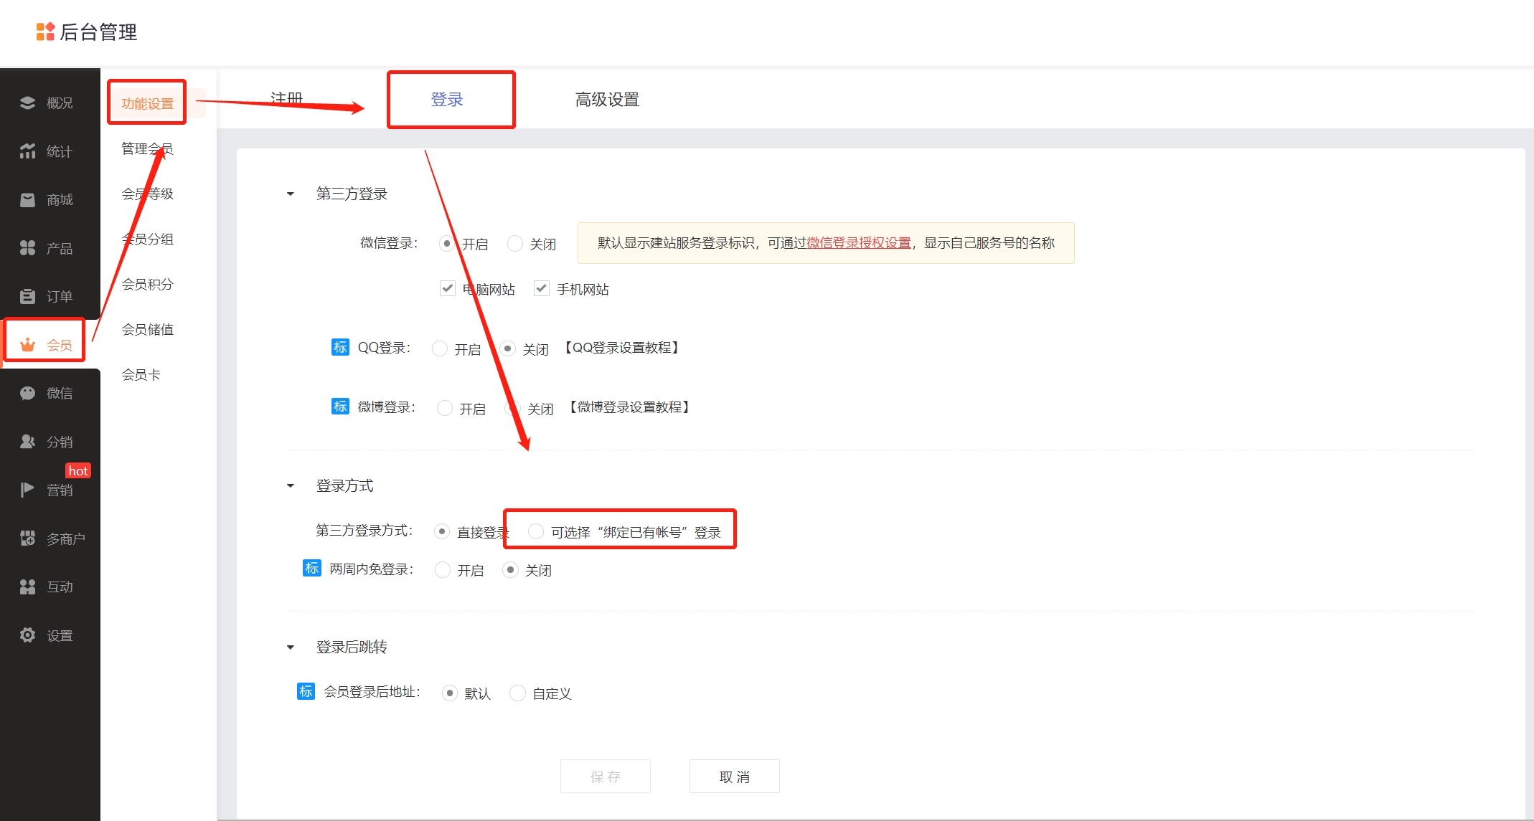The height and width of the screenshot is (821, 1534).
Task: Select 关闭 for 两周内免登录
Action: [510, 569]
